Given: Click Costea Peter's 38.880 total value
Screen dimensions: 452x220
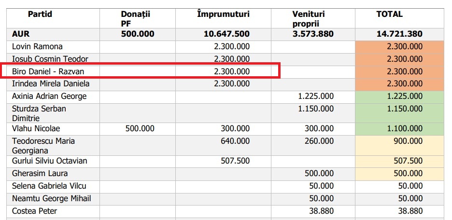Looking at the screenshot, I should point(409,211).
